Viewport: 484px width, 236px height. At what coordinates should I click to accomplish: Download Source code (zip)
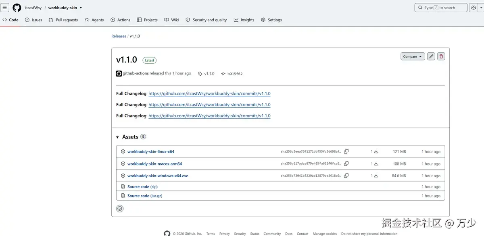pos(142,187)
